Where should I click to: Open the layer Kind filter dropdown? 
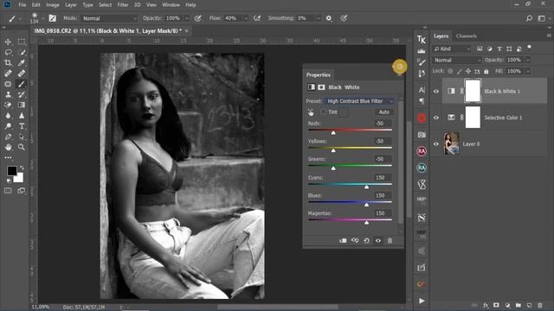(452, 48)
